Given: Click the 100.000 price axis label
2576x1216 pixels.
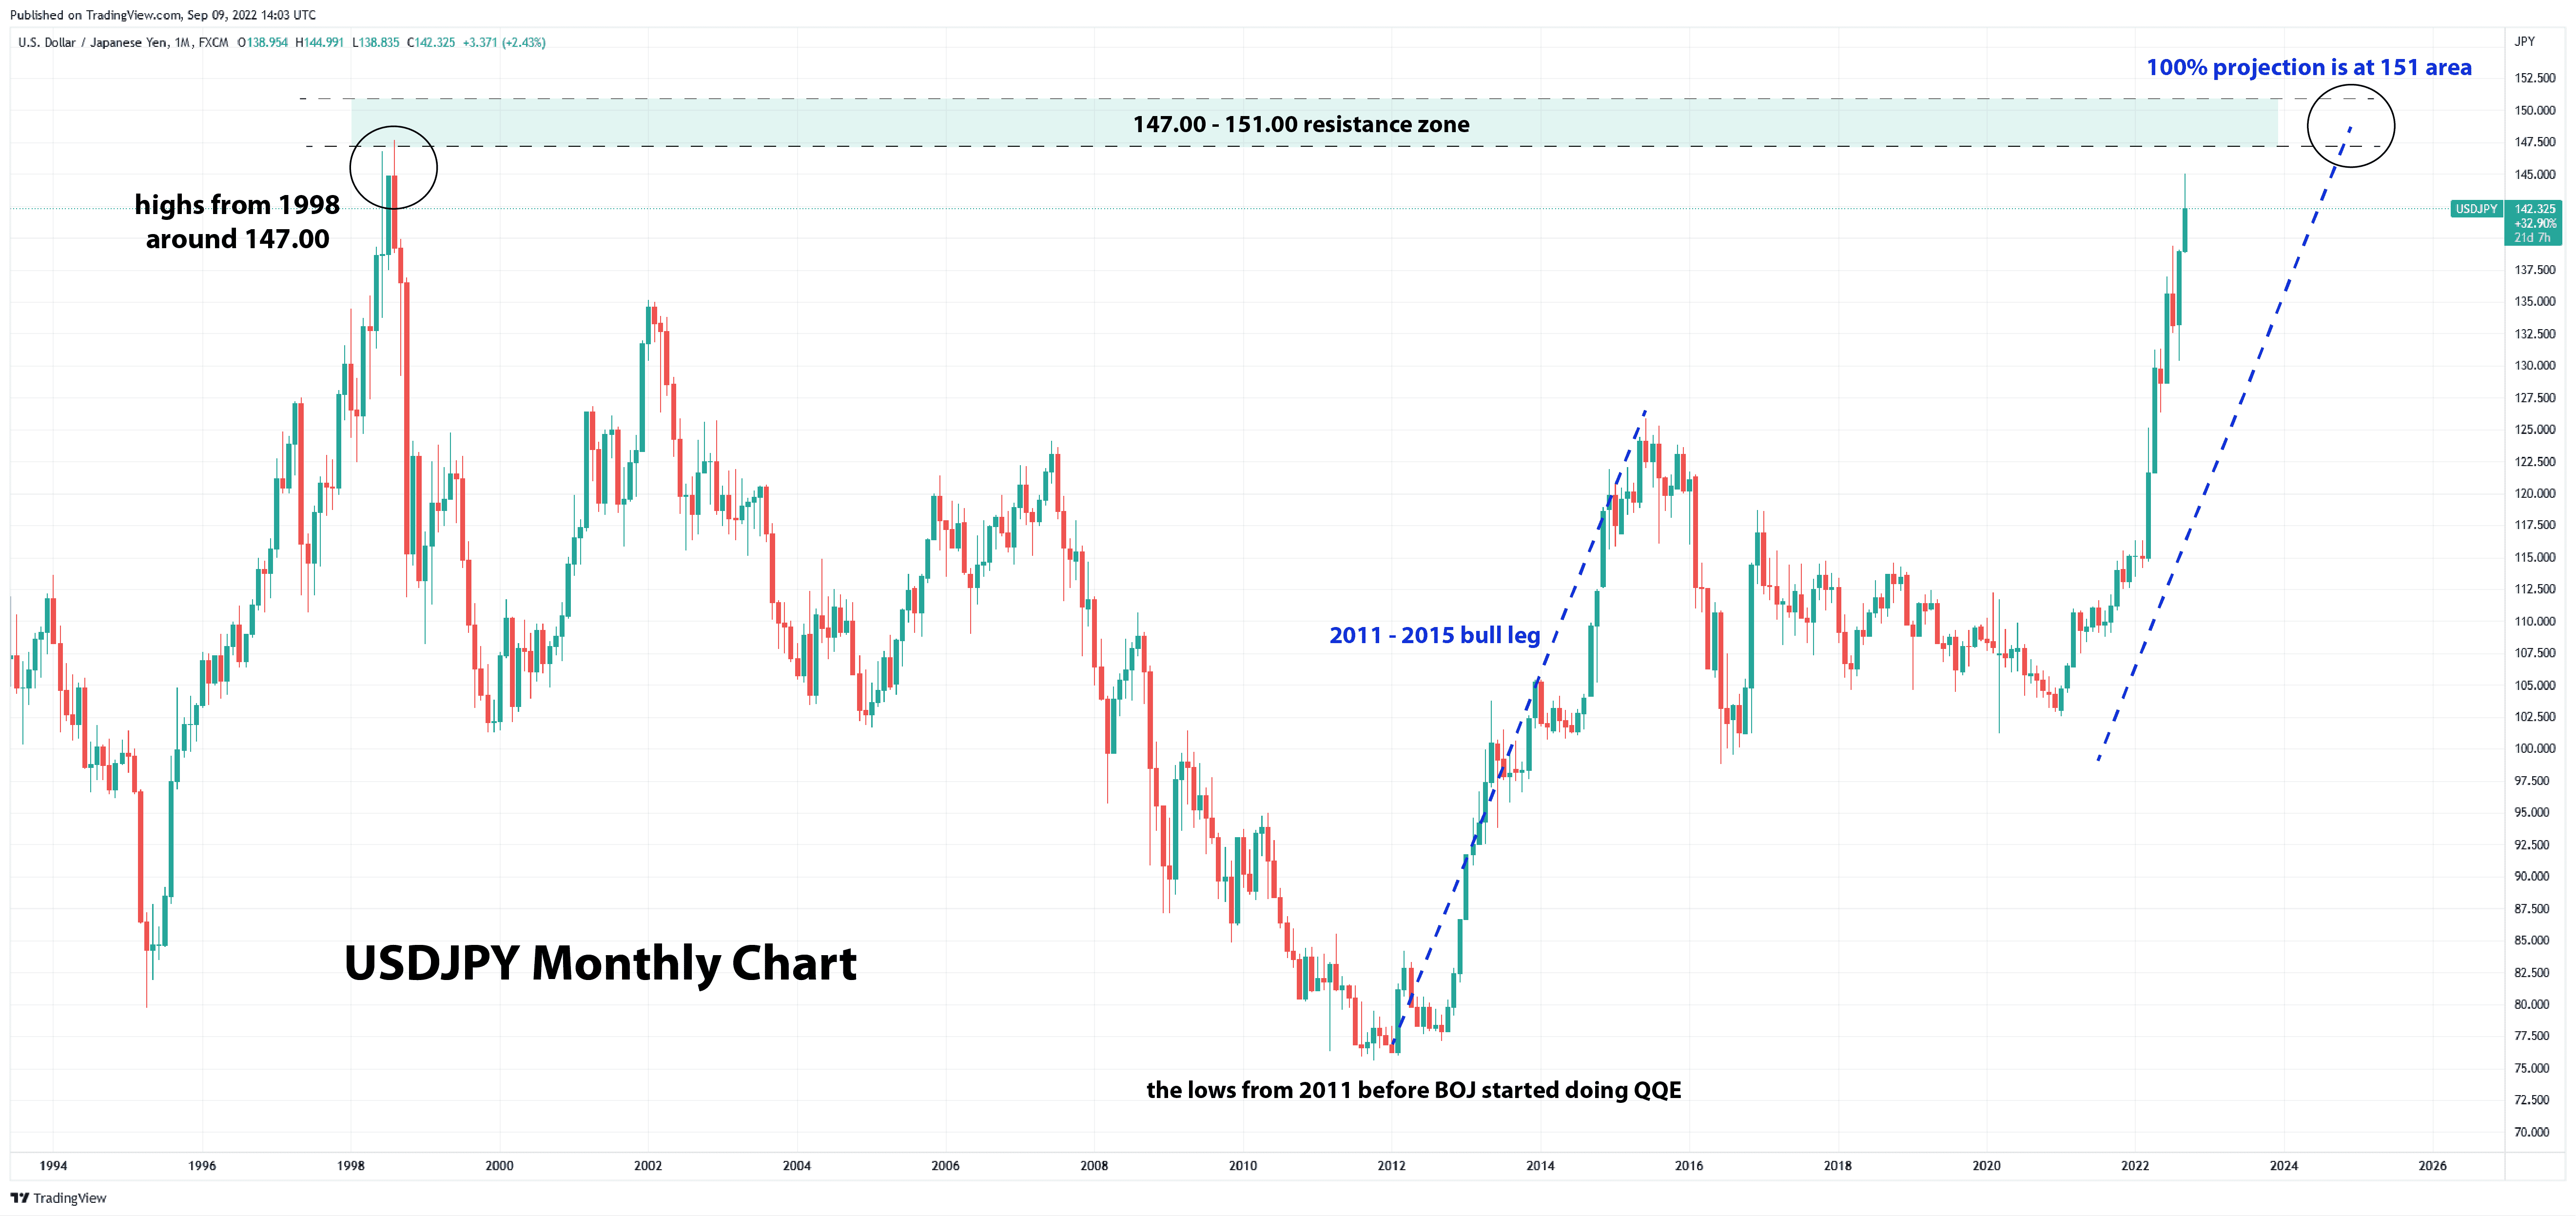Looking at the screenshot, I should (x=2535, y=748).
